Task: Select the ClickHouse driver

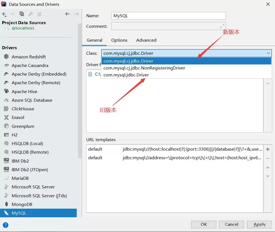Action: coord(38,109)
